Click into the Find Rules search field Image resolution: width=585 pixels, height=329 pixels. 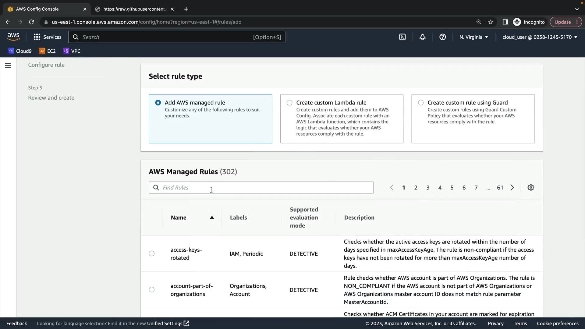[x=265, y=188]
